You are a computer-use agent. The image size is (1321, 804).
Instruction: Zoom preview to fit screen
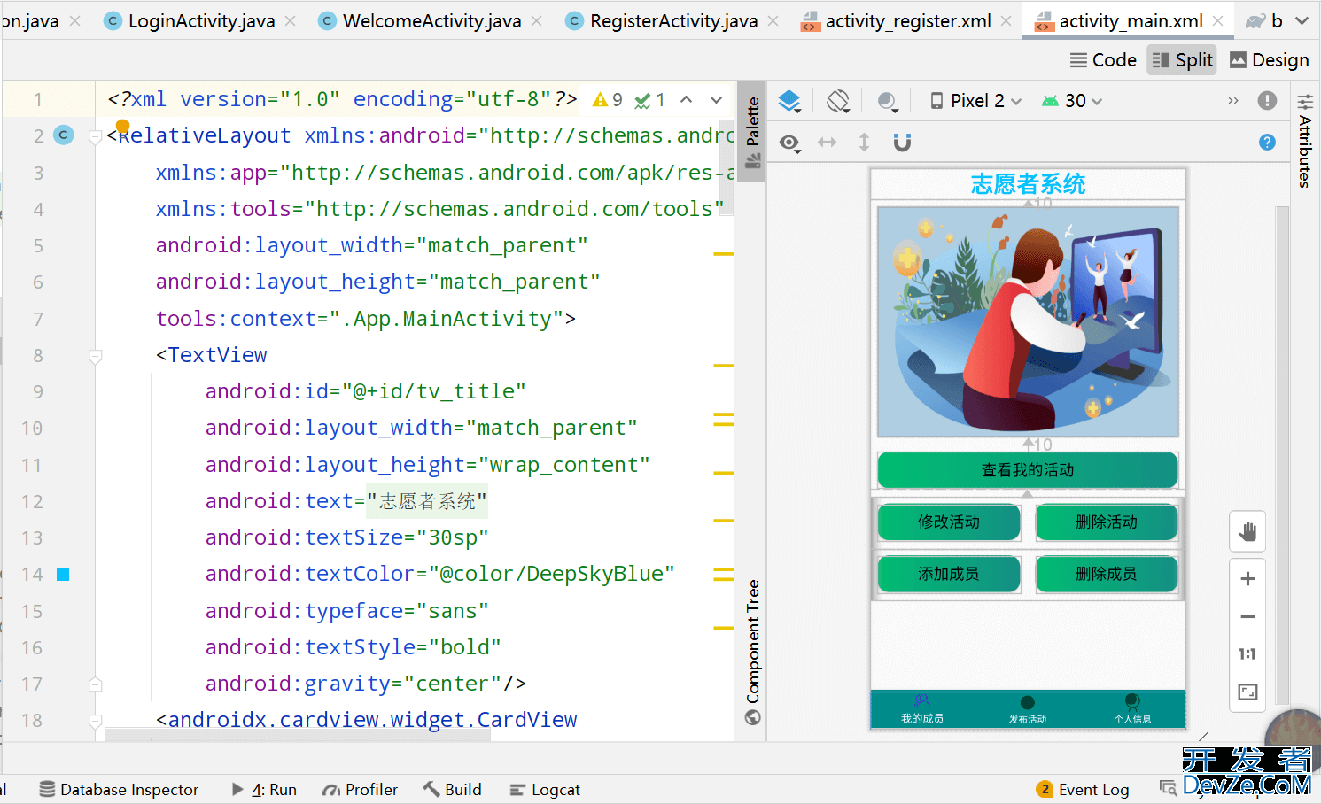pos(1247,692)
